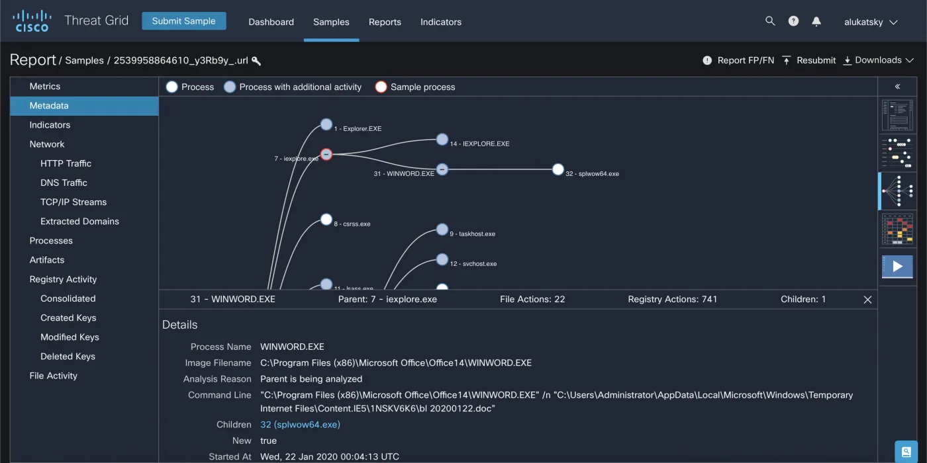Select Indicators in the sidebar
Viewport: 927px width, 463px height.
point(84,125)
